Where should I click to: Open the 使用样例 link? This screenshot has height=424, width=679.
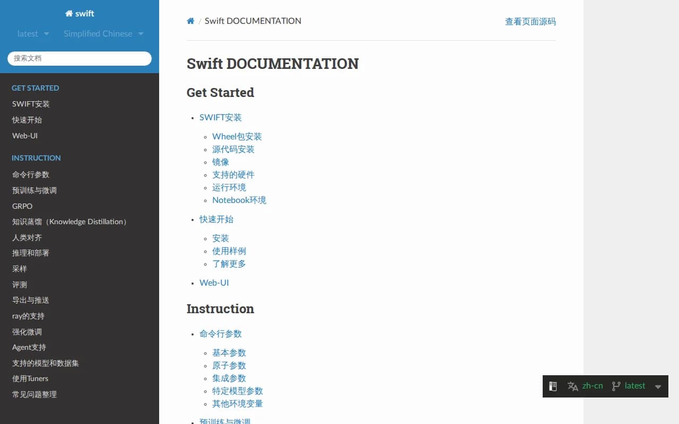click(229, 251)
